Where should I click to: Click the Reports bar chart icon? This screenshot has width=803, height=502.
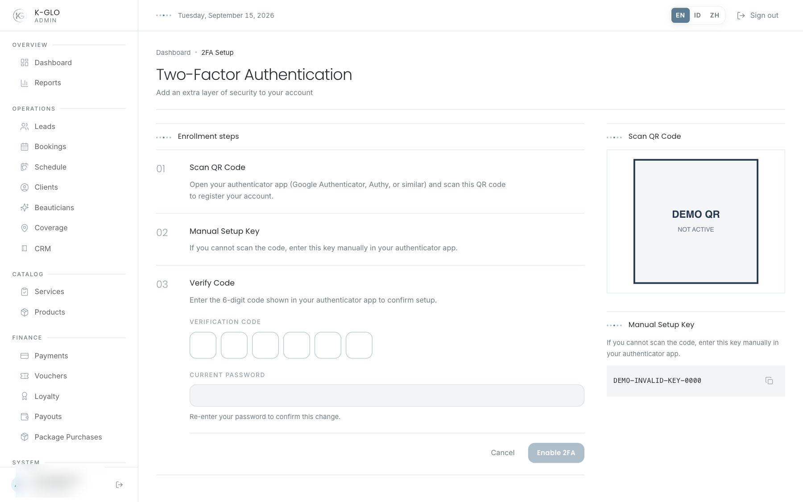click(25, 83)
